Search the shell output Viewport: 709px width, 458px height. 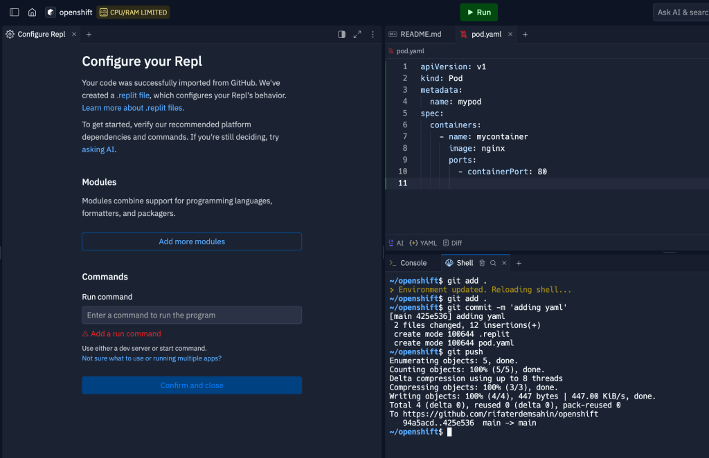coord(493,263)
